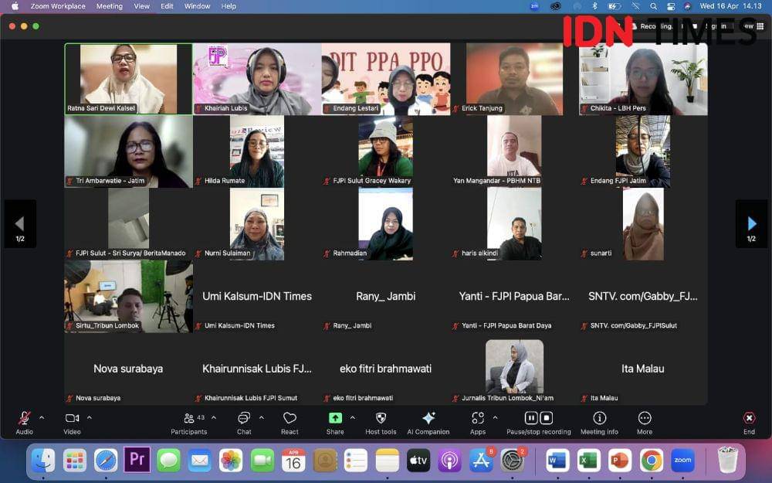Expand audio options arrow next to Audio
Image resolution: width=772 pixels, height=483 pixels.
click(x=42, y=417)
